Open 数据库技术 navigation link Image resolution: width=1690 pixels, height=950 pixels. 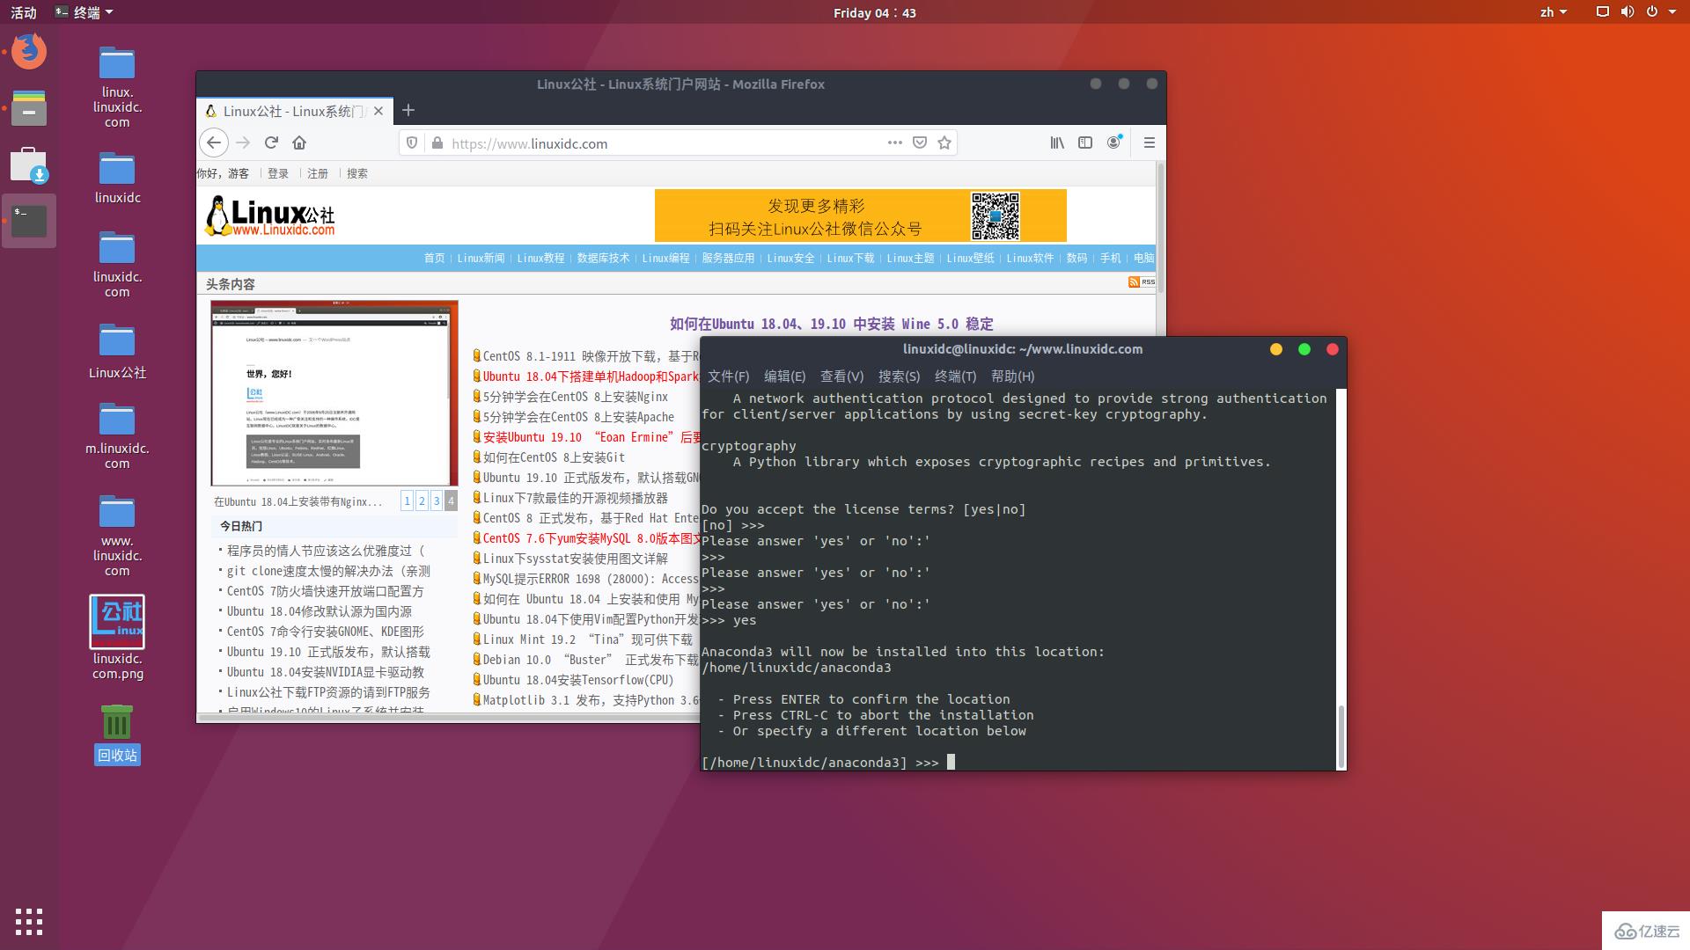[603, 258]
